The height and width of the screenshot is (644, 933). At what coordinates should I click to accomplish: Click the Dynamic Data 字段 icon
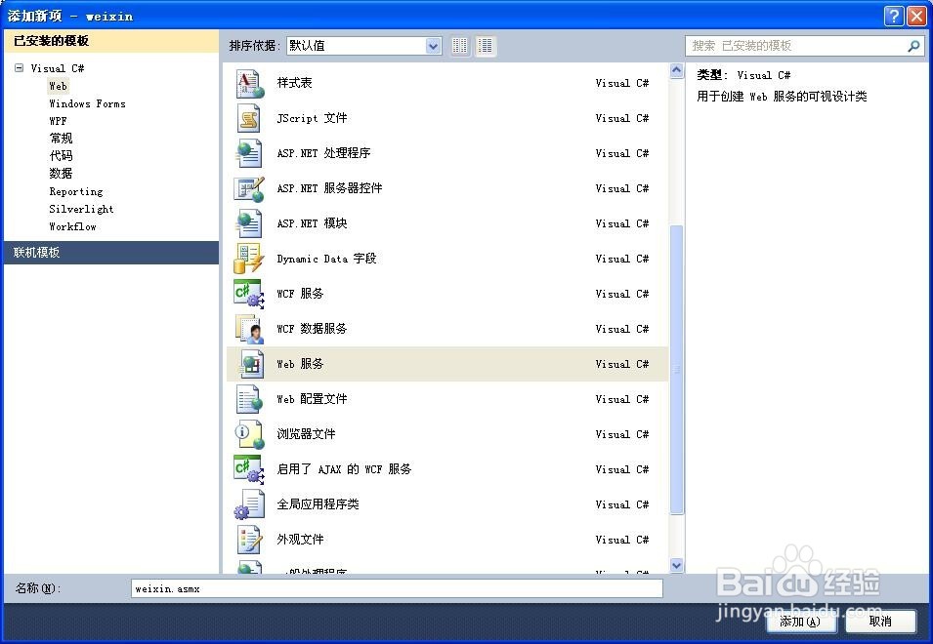coord(250,259)
